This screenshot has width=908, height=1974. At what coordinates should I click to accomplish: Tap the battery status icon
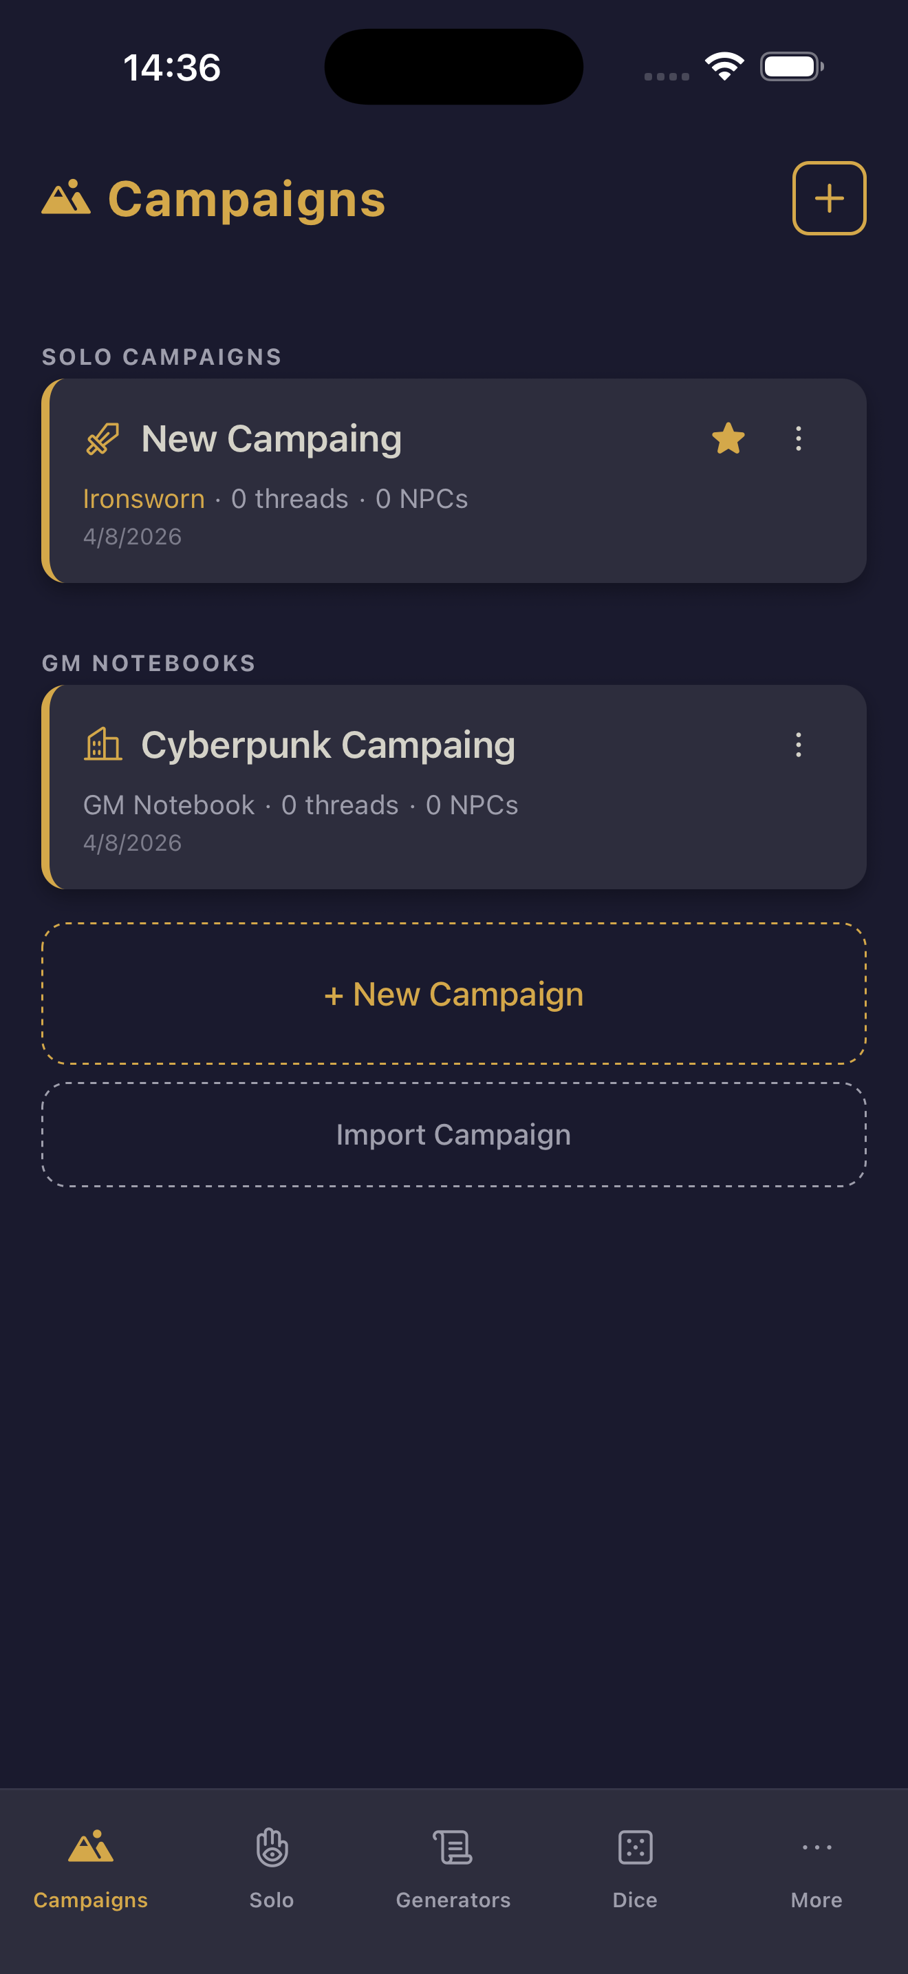tap(791, 67)
